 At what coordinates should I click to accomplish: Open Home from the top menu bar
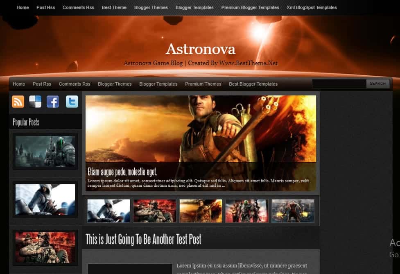(x=23, y=7)
